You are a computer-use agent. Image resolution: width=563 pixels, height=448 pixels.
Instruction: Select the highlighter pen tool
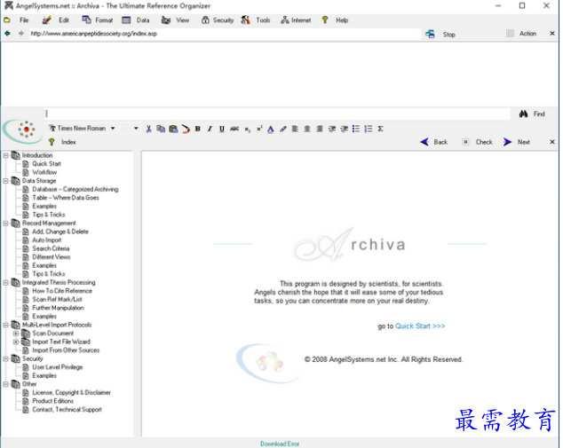point(283,129)
